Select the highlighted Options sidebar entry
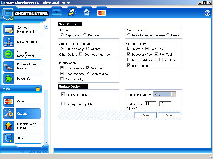Screen dimensions: 213x159 (x=28, y=114)
